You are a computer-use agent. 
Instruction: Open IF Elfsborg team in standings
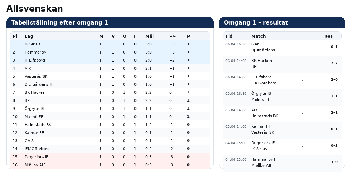click(35, 60)
